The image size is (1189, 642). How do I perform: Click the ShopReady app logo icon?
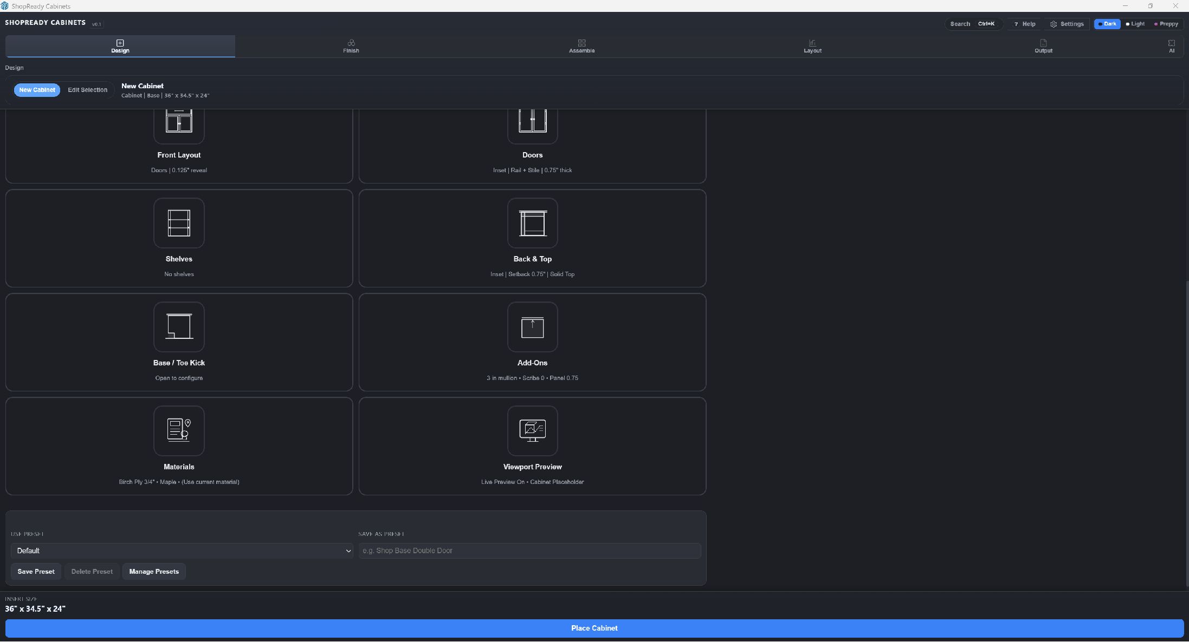(x=5, y=6)
